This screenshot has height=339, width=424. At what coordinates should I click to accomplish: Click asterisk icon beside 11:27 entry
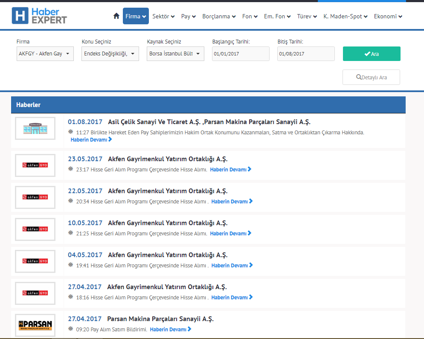(70, 132)
